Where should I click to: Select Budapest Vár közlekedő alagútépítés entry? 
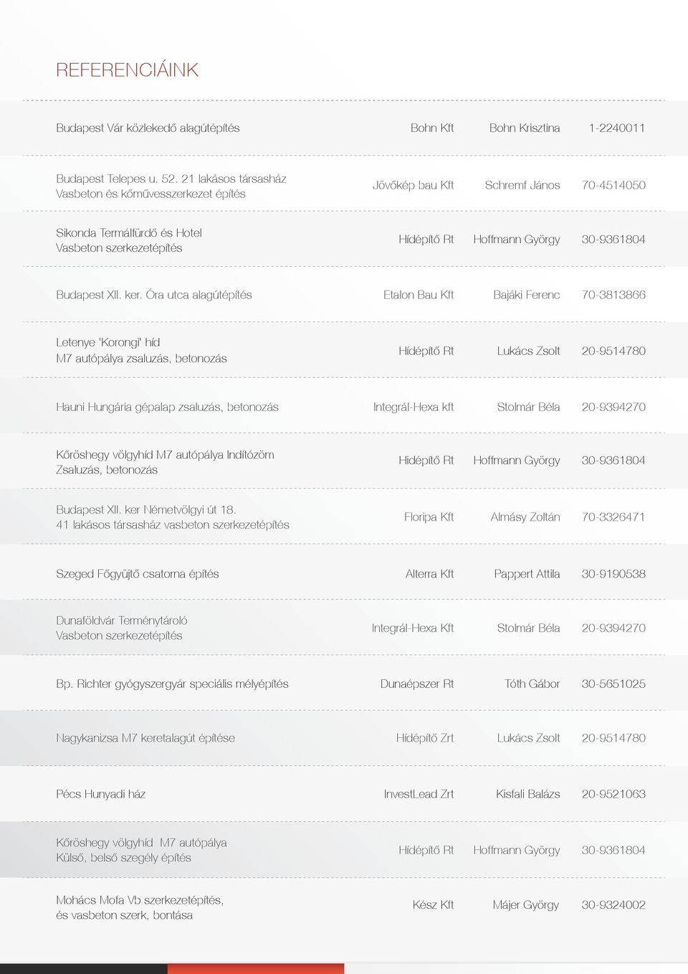point(148,128)
